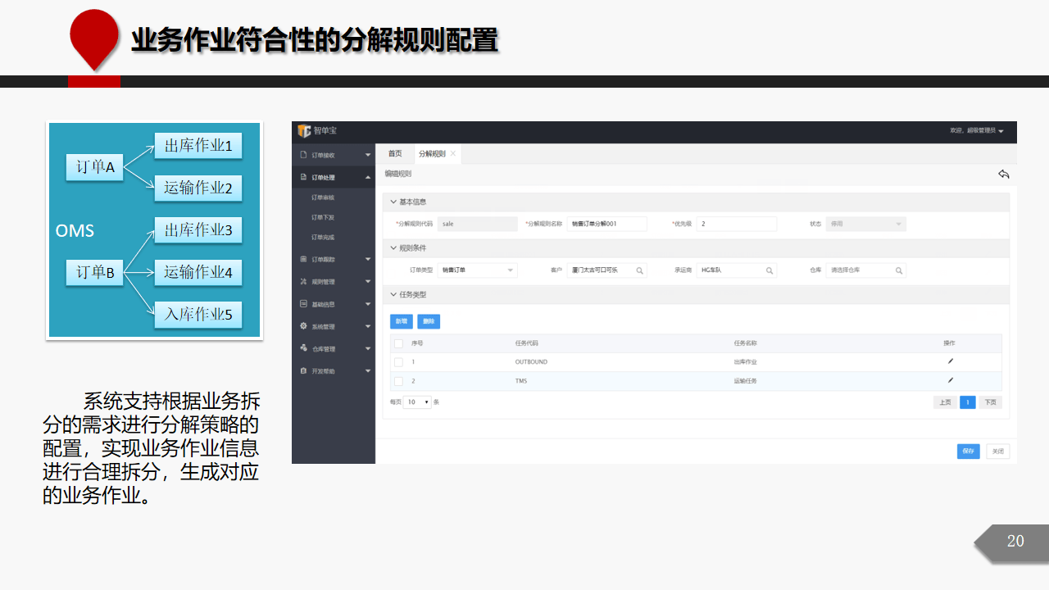Close the 分解规则 tab with its X
The image size is (1049, 590).
tap(452, 153)
